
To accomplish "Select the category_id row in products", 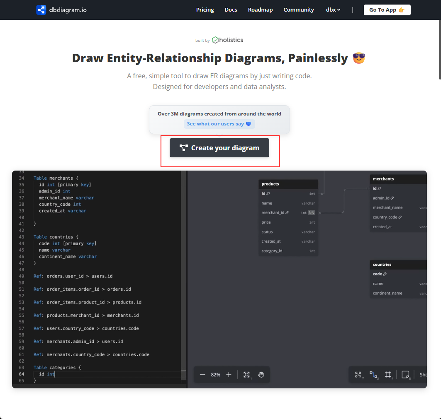I will 288,251.
